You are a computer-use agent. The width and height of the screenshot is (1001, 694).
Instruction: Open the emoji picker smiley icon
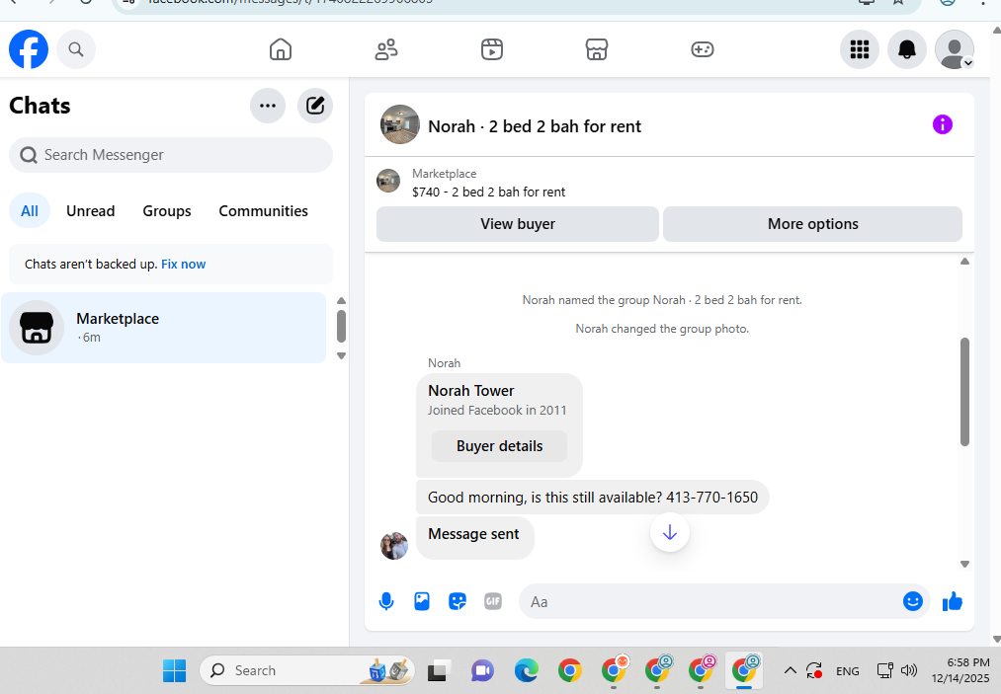(x=913, y=601)
